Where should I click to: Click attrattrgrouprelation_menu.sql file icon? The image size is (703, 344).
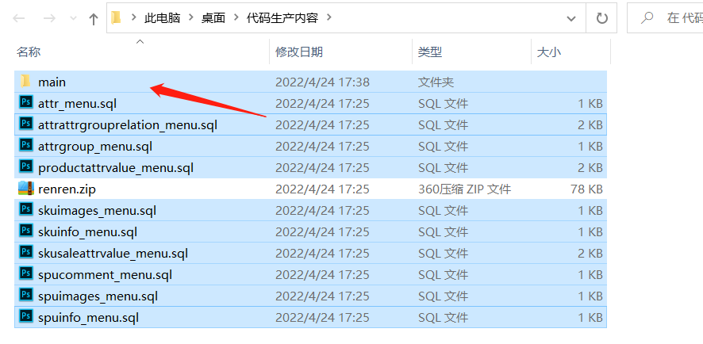26,124
